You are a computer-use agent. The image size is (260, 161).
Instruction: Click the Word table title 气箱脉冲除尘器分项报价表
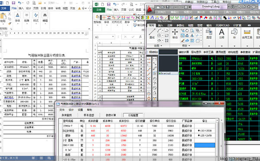[46, 55]
